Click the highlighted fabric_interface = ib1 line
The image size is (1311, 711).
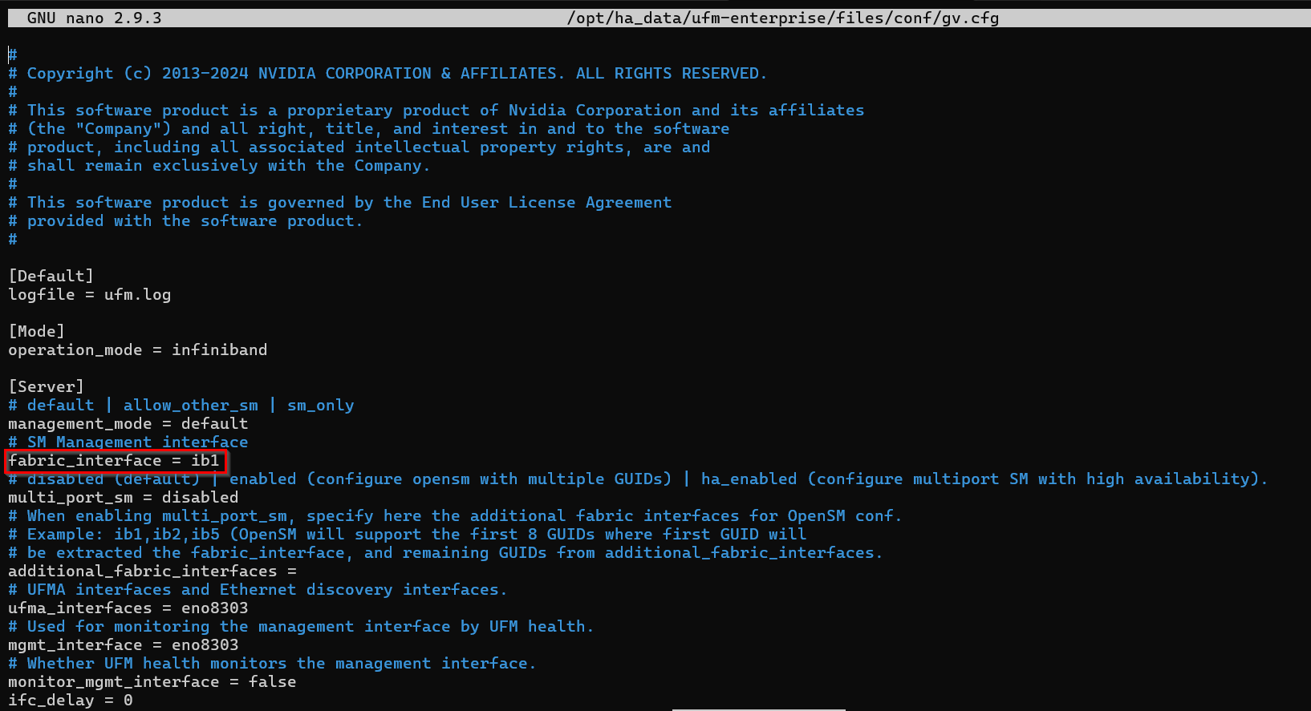click(114, 461)
